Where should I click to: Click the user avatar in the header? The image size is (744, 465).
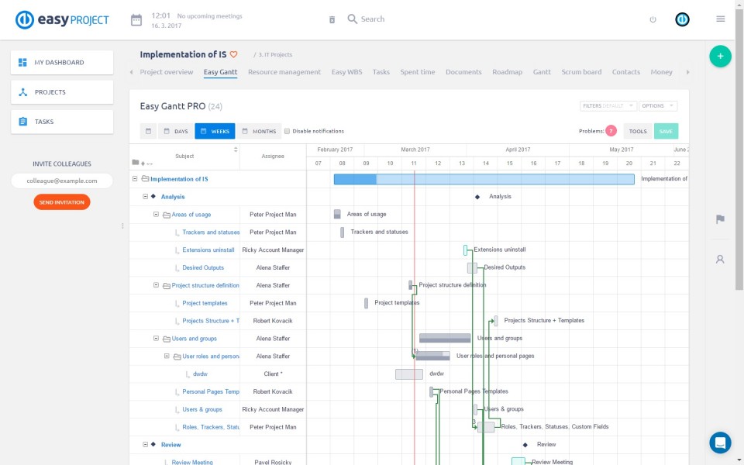682,19
